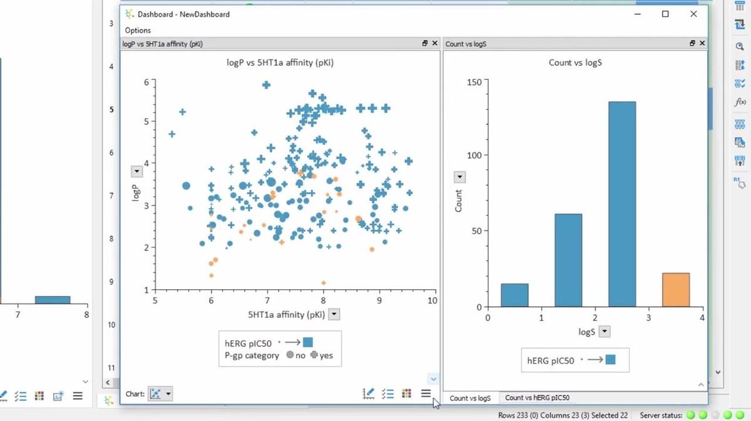Open the 5HT1a affinity (pKi) axis dropdown
This screenshot has width=751, height=421.
(334, 314)
